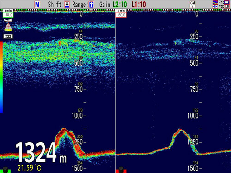Click the ship icon in left panel
The width and height of the screenshot is (231, 173).
8,20
